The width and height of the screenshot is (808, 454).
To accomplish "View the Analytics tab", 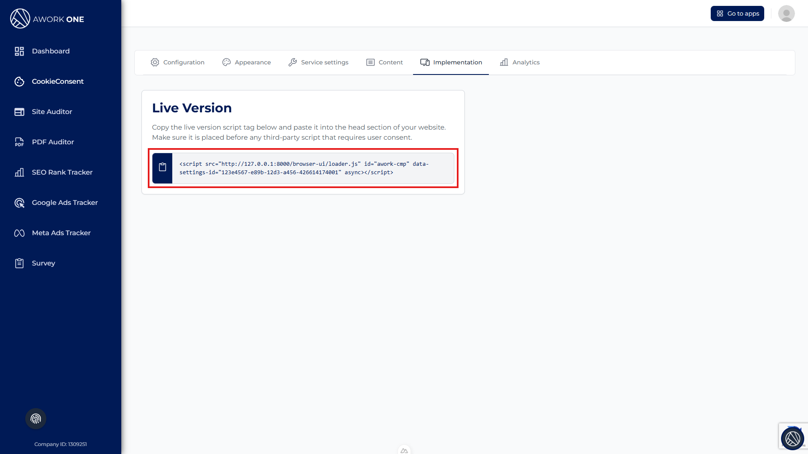I will [520, 62].
